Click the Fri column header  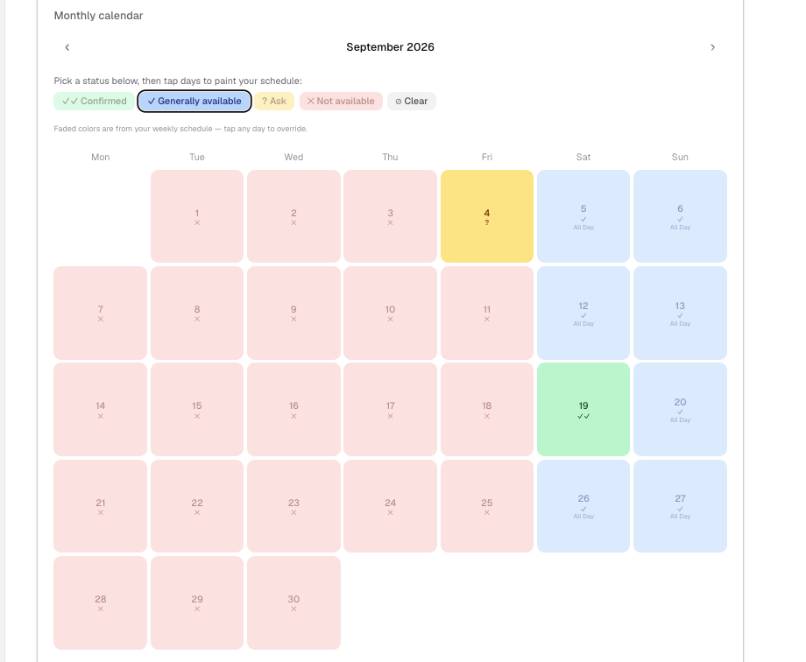pyautogui.click(x=487, y=158)
